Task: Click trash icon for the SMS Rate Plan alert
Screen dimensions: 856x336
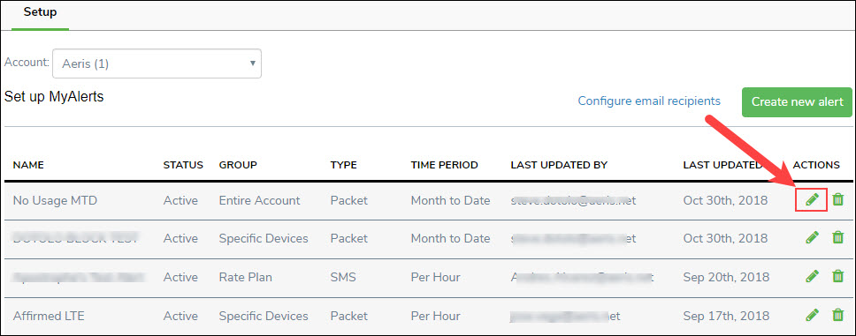Action: coord(838,276)
